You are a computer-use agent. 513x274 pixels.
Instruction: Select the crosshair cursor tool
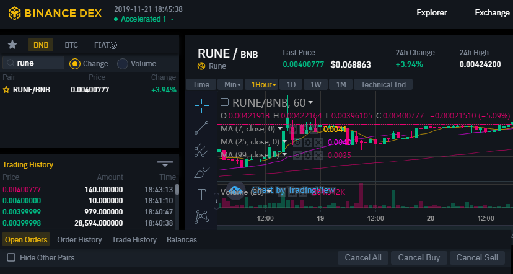coord(201,105)
